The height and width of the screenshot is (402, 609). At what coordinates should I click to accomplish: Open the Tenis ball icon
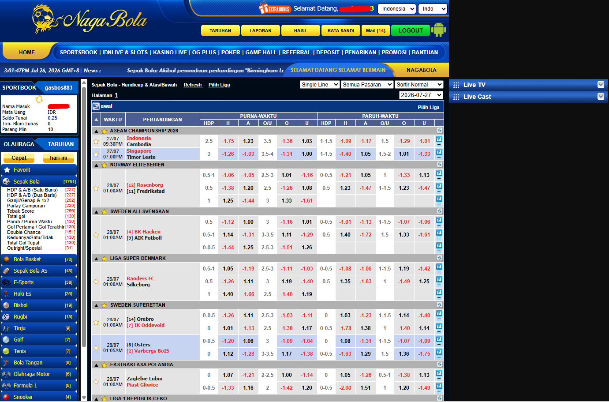point(6,351)
